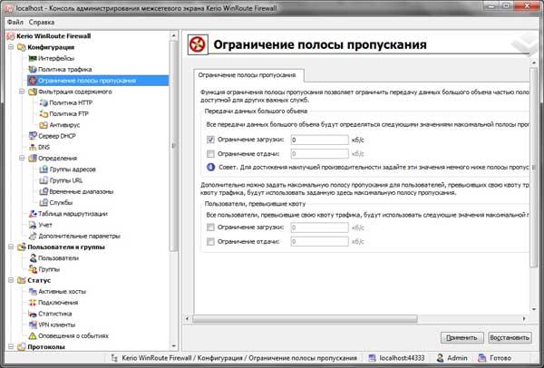
Task: Click the Дополнительные параметры icon
Action: point(33,236)
